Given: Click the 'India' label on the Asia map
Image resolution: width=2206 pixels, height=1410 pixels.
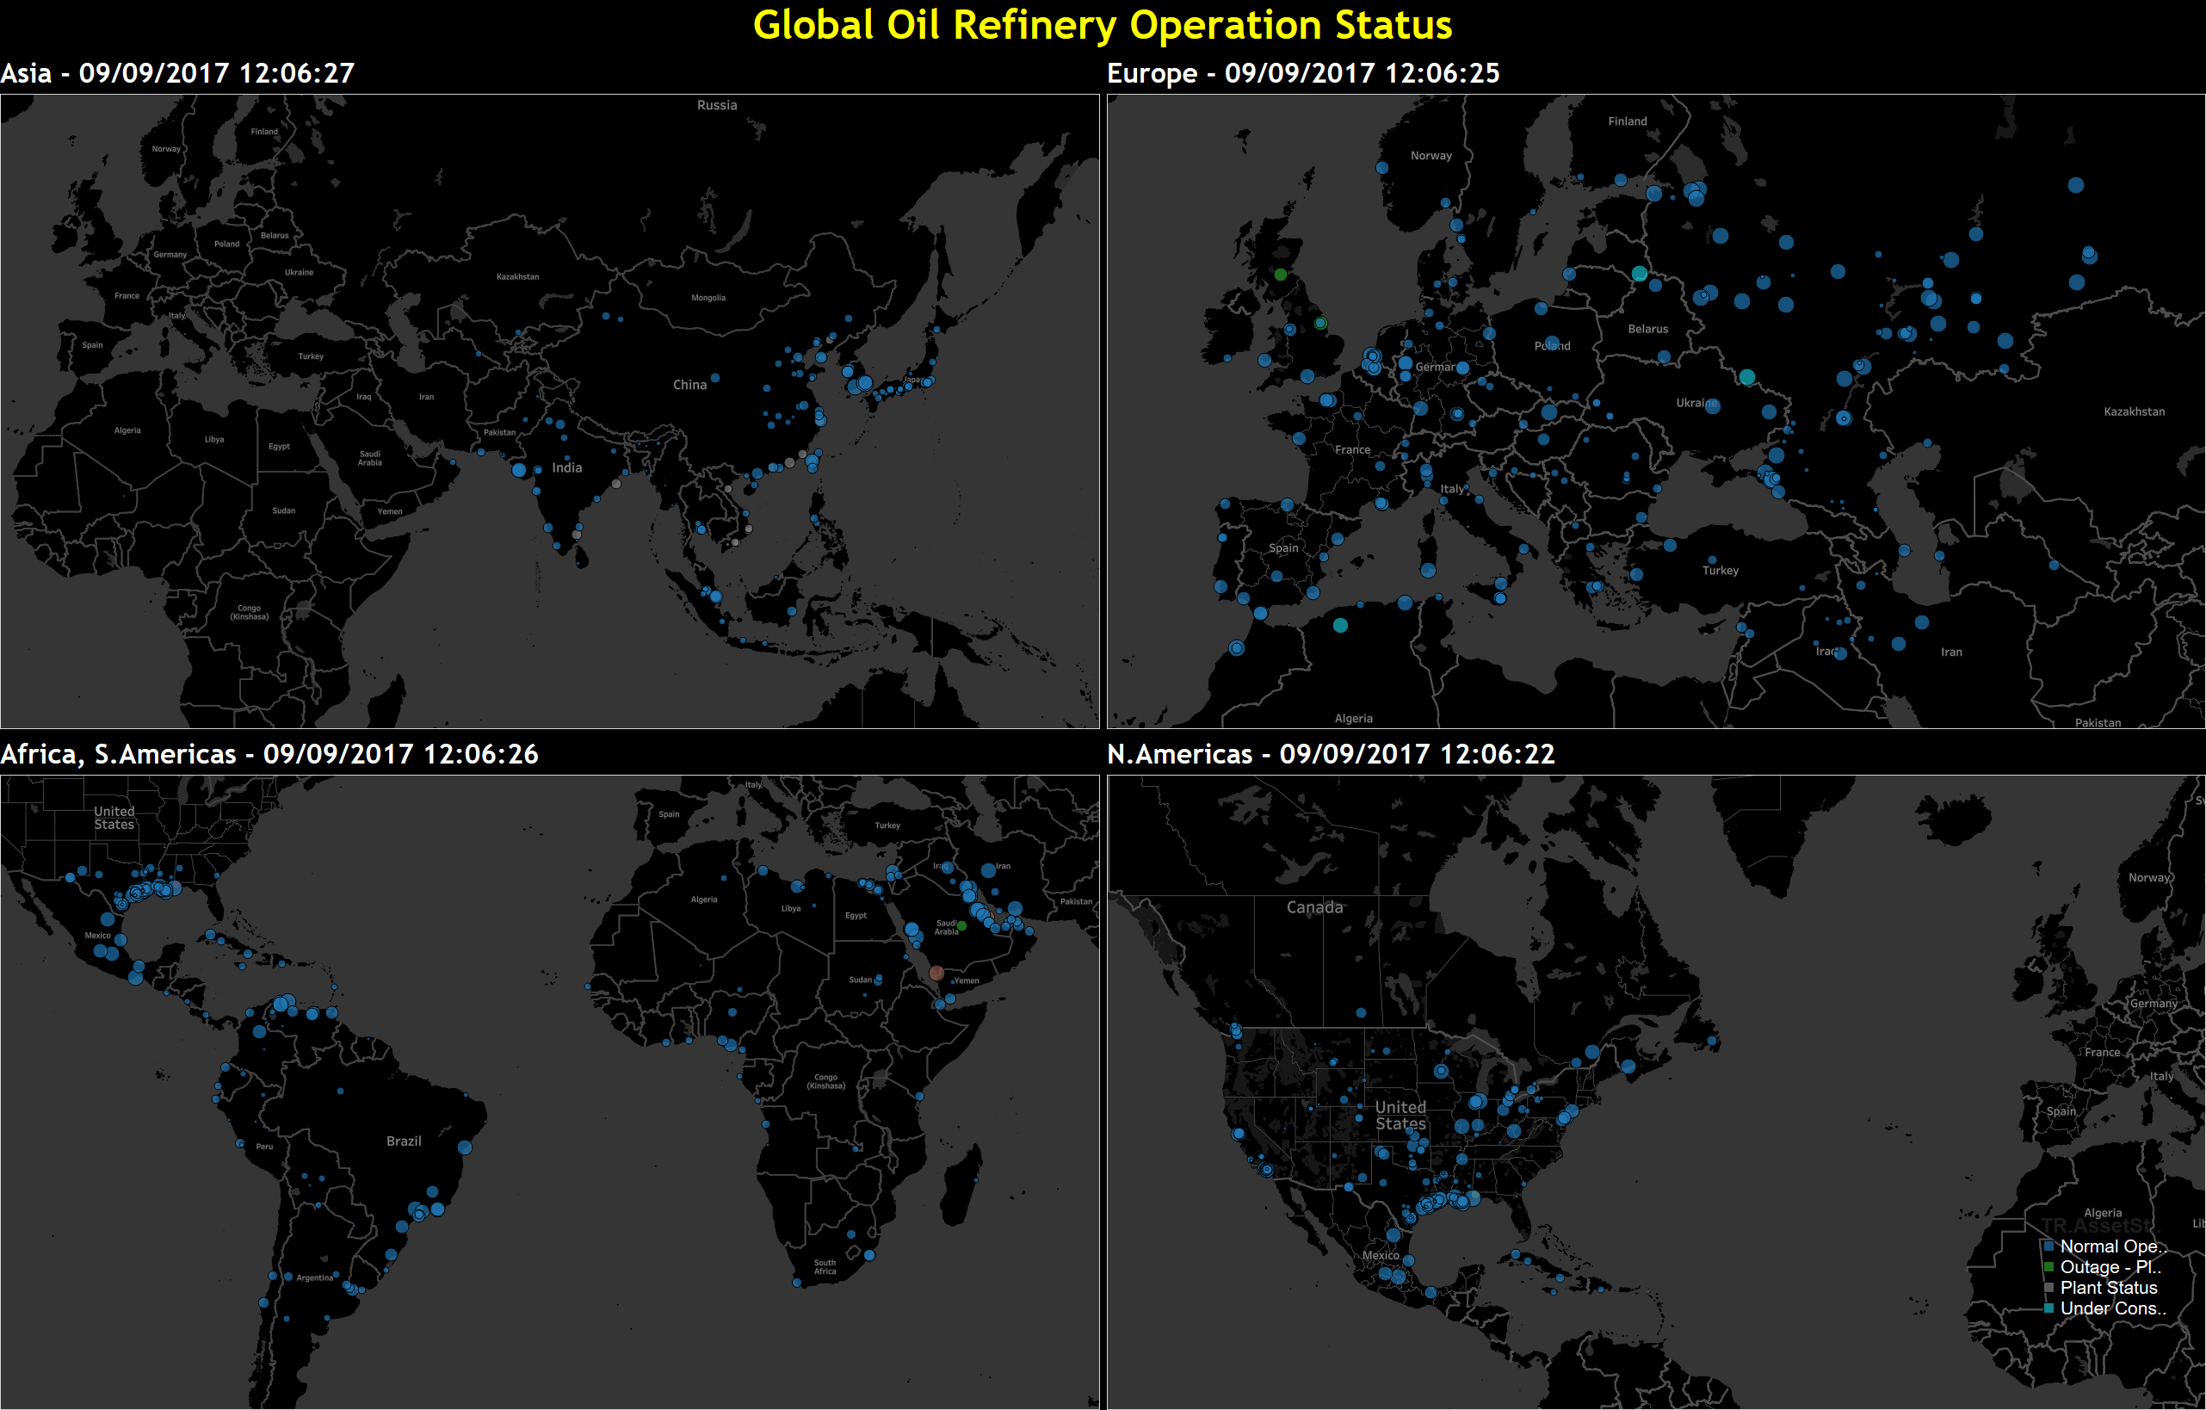Looking at the screenshot, I should click(x=567, y=467).
